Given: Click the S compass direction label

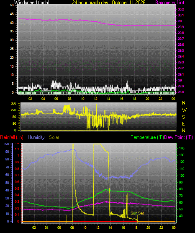Looking at the screenshot, I should coord(183,117).
